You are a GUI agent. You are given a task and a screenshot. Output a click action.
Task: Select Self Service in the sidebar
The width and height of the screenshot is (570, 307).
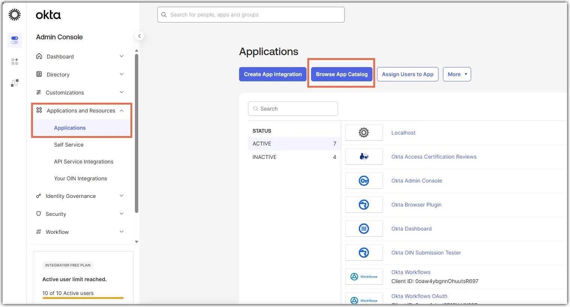coord(69,145)
